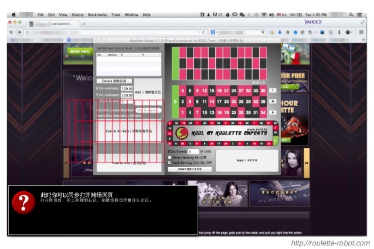Open the browser hamburger menu
The width and height of the screenshot is (374, 249).
tap(361, 32)
